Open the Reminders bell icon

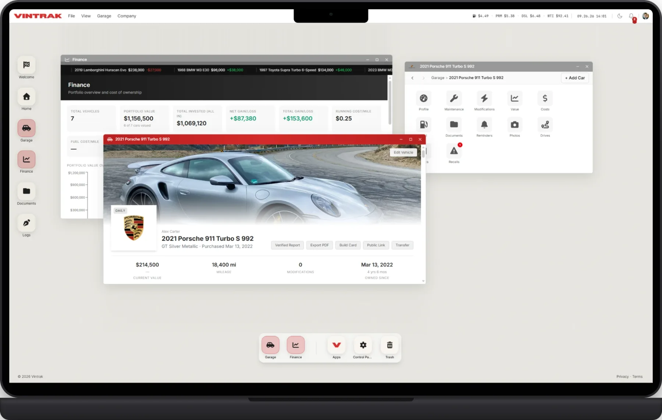click(x=484, y=125)
